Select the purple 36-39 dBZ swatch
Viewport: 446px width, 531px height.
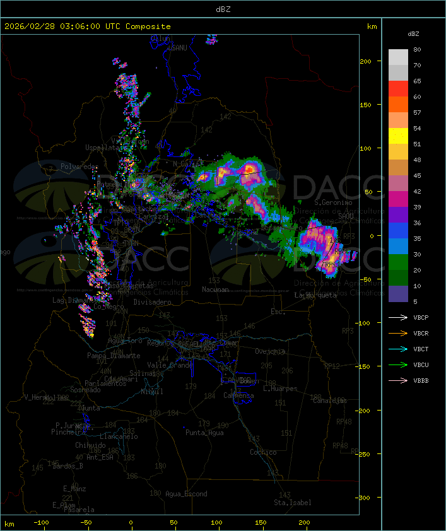click(398, 214)
